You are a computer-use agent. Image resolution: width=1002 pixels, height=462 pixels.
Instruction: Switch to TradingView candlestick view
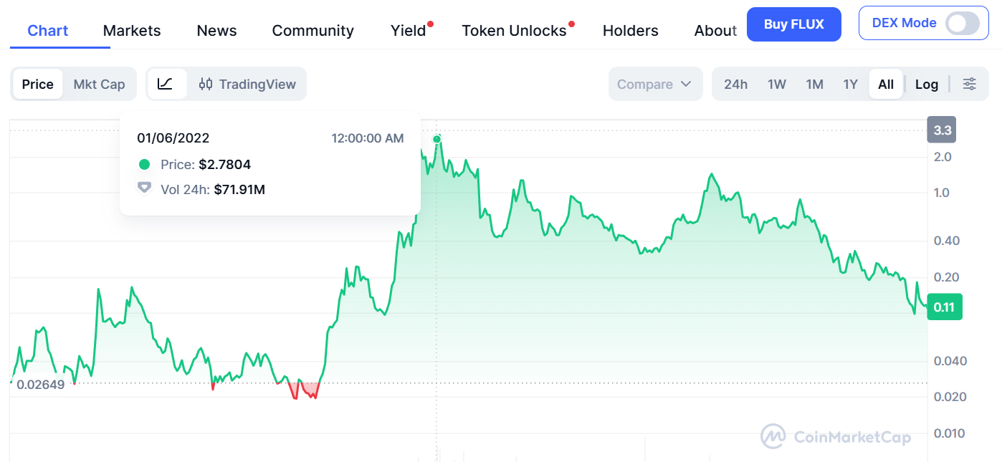pos(247,84)
